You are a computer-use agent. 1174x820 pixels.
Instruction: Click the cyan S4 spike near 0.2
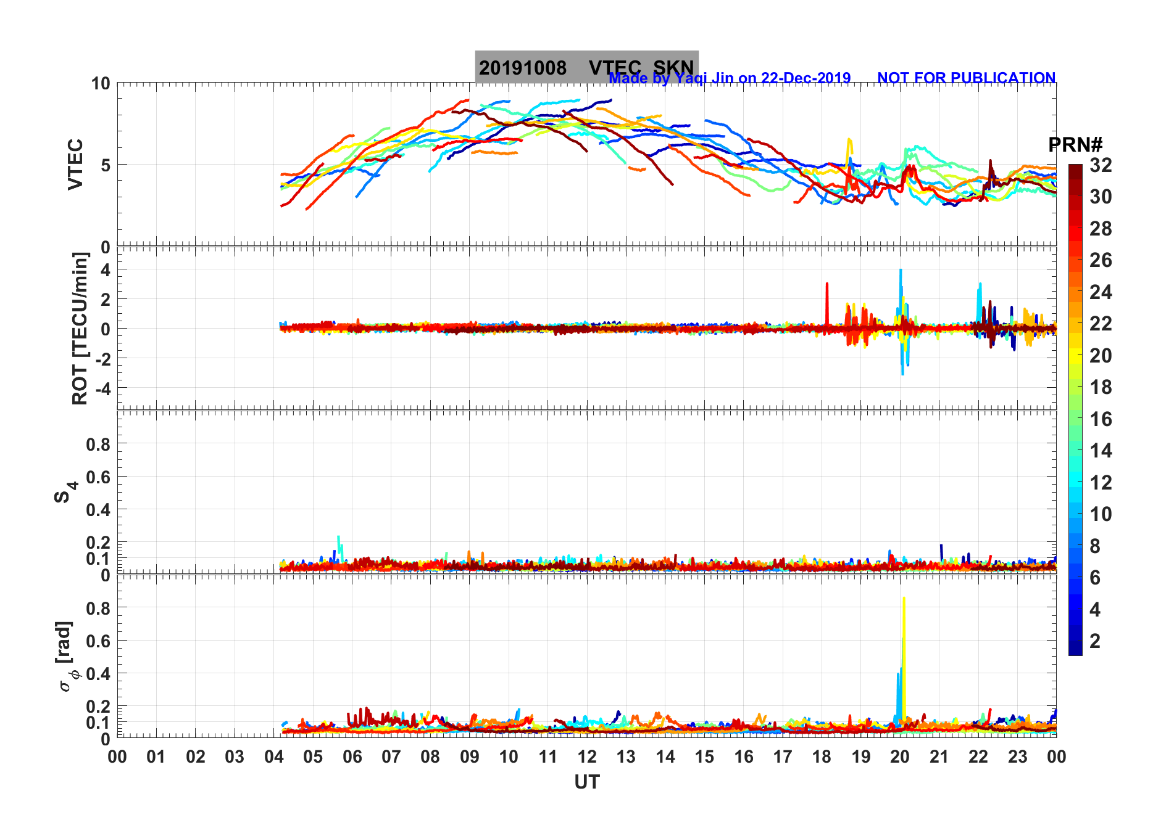[x=339, y=547]
